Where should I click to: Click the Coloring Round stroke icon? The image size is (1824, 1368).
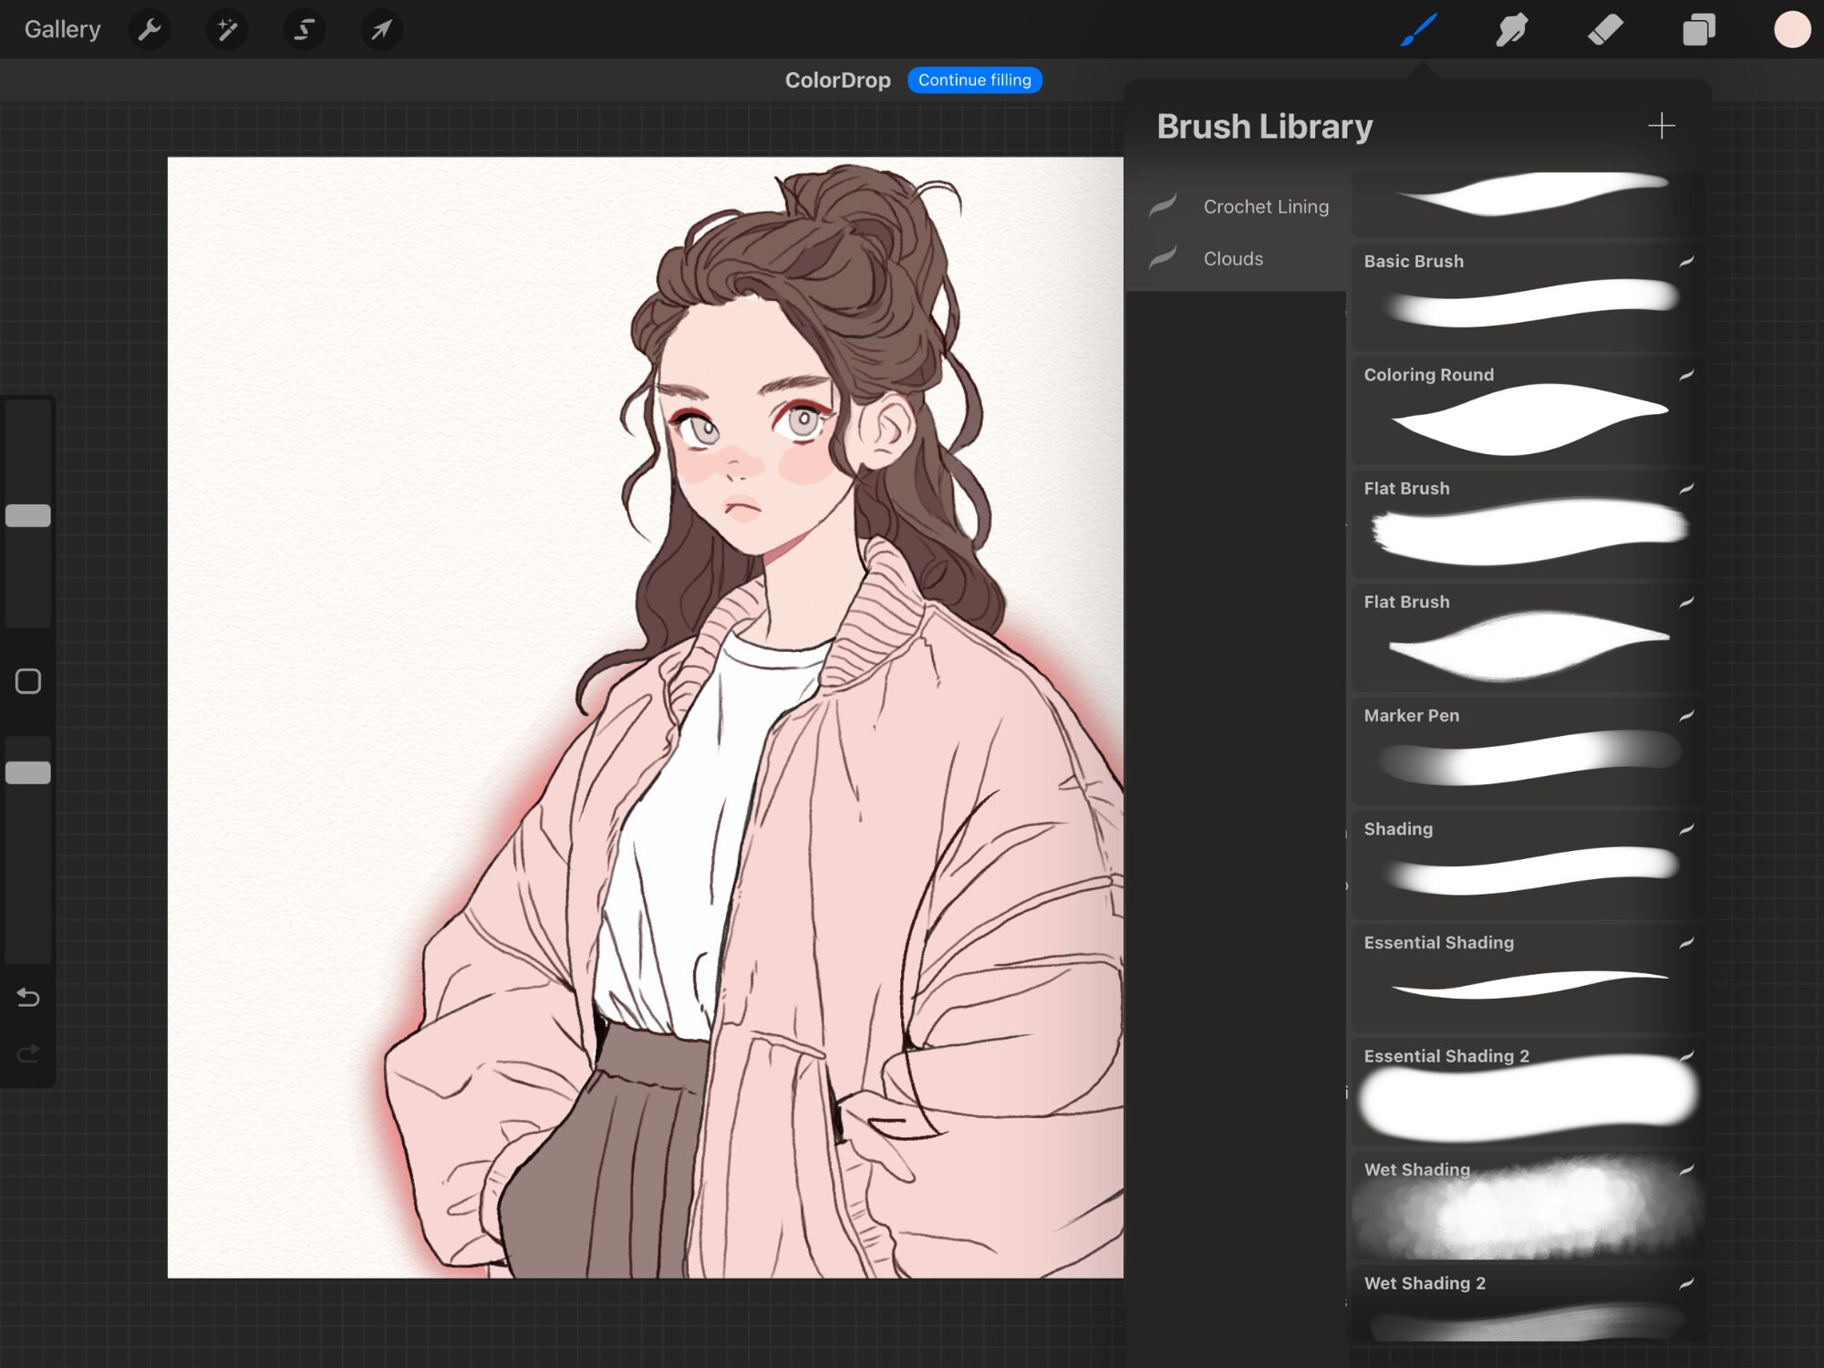point(1686,375)
